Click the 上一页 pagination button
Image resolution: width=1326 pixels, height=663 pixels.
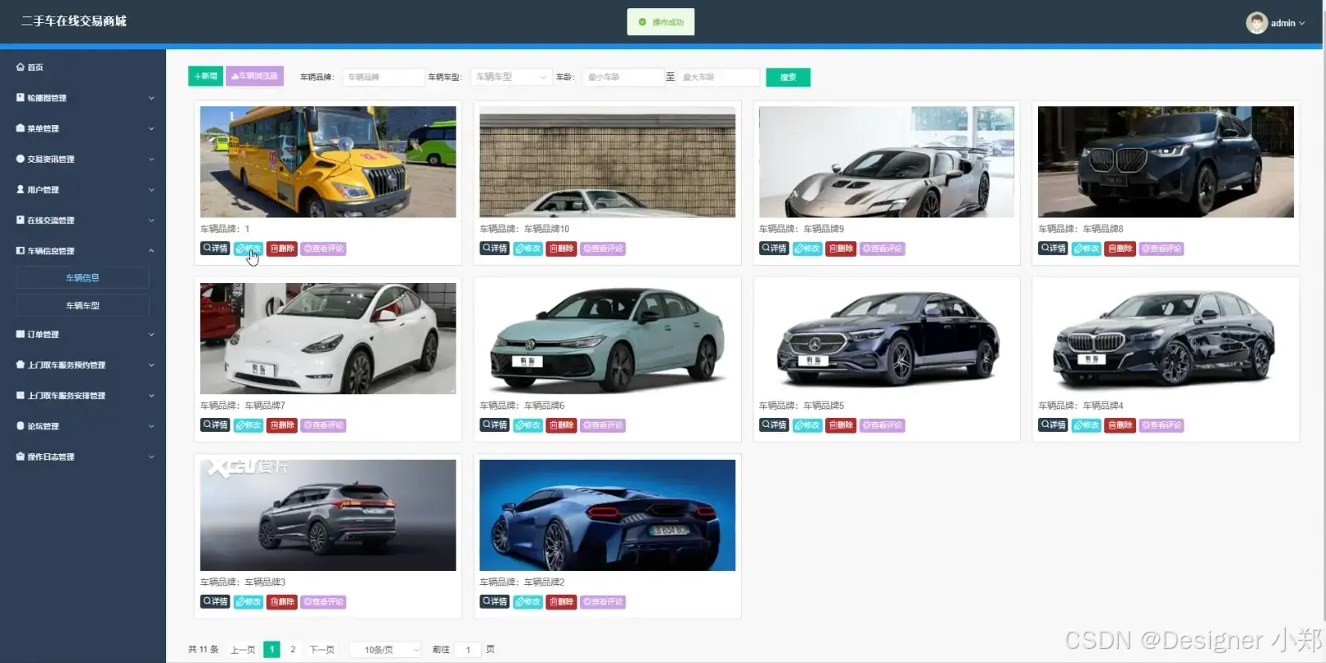(x=243, y=650)
